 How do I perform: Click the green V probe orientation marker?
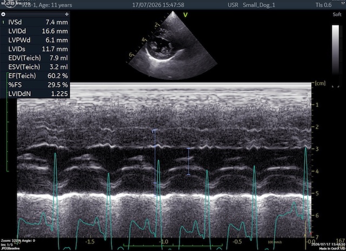click(x=185, y=15)
